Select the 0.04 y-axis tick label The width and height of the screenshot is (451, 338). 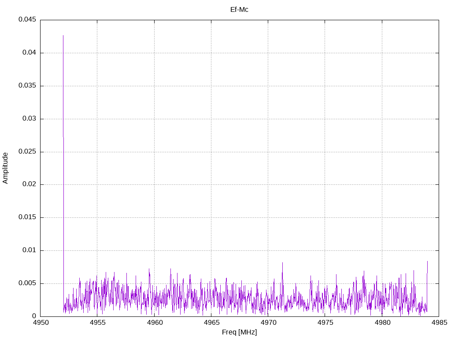pyautogui.click(x=29, y=53)
